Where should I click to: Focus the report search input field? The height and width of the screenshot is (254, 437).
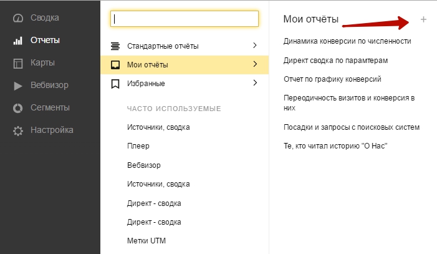click(x=185, y=19)
